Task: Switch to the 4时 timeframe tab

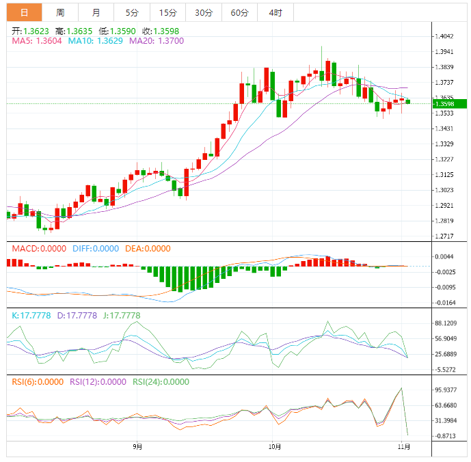Action: [275, 12]
